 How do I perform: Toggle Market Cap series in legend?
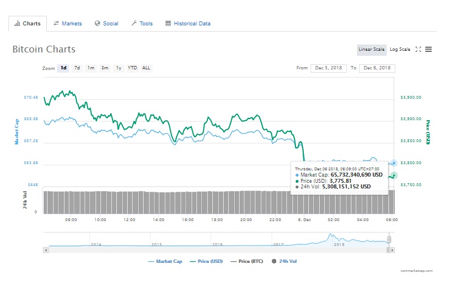(x=165, y=261)
